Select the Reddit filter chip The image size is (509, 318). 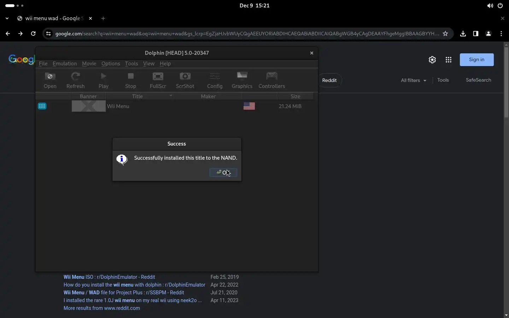329,80
